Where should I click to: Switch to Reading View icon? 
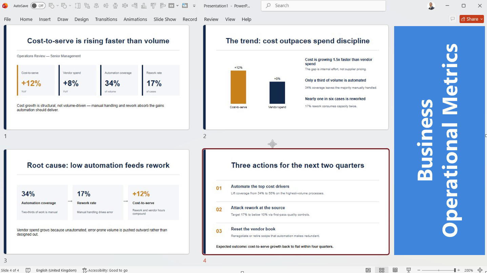point(395,270)
